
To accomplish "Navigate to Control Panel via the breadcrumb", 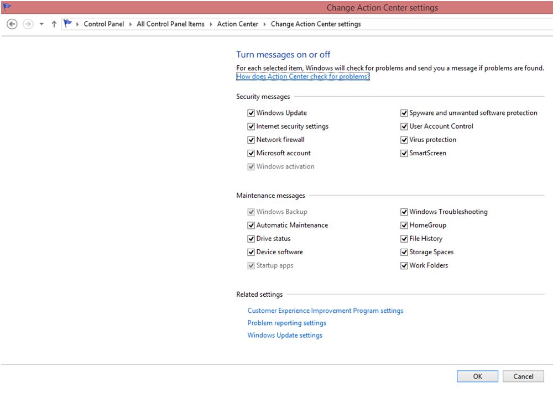I will click(104, 24).
